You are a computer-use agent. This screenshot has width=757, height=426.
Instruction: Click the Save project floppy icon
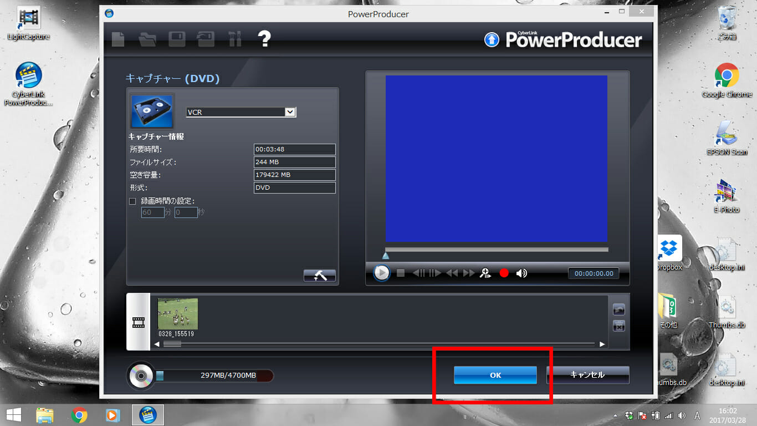tap(177, 39)
